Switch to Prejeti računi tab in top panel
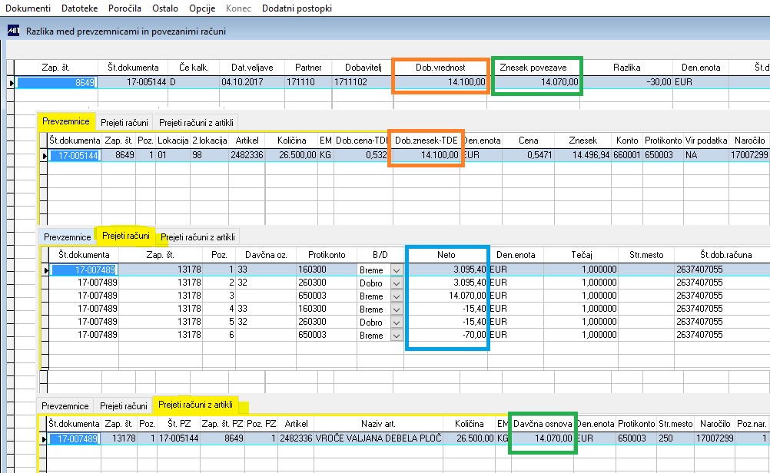 tap(124, 123)
